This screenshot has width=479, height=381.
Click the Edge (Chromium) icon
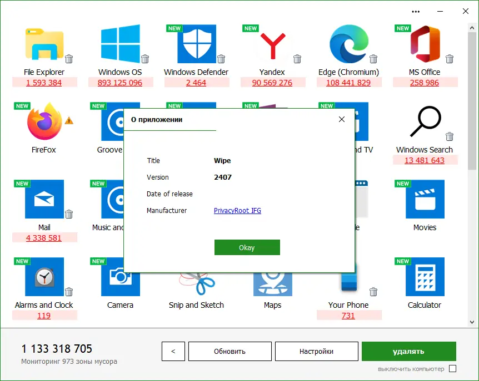tap(349, 44)
